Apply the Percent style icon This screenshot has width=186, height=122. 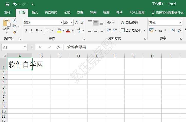[160, 31]
